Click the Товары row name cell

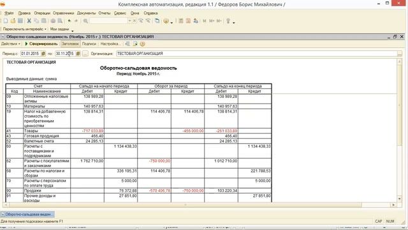pos(47,130)
